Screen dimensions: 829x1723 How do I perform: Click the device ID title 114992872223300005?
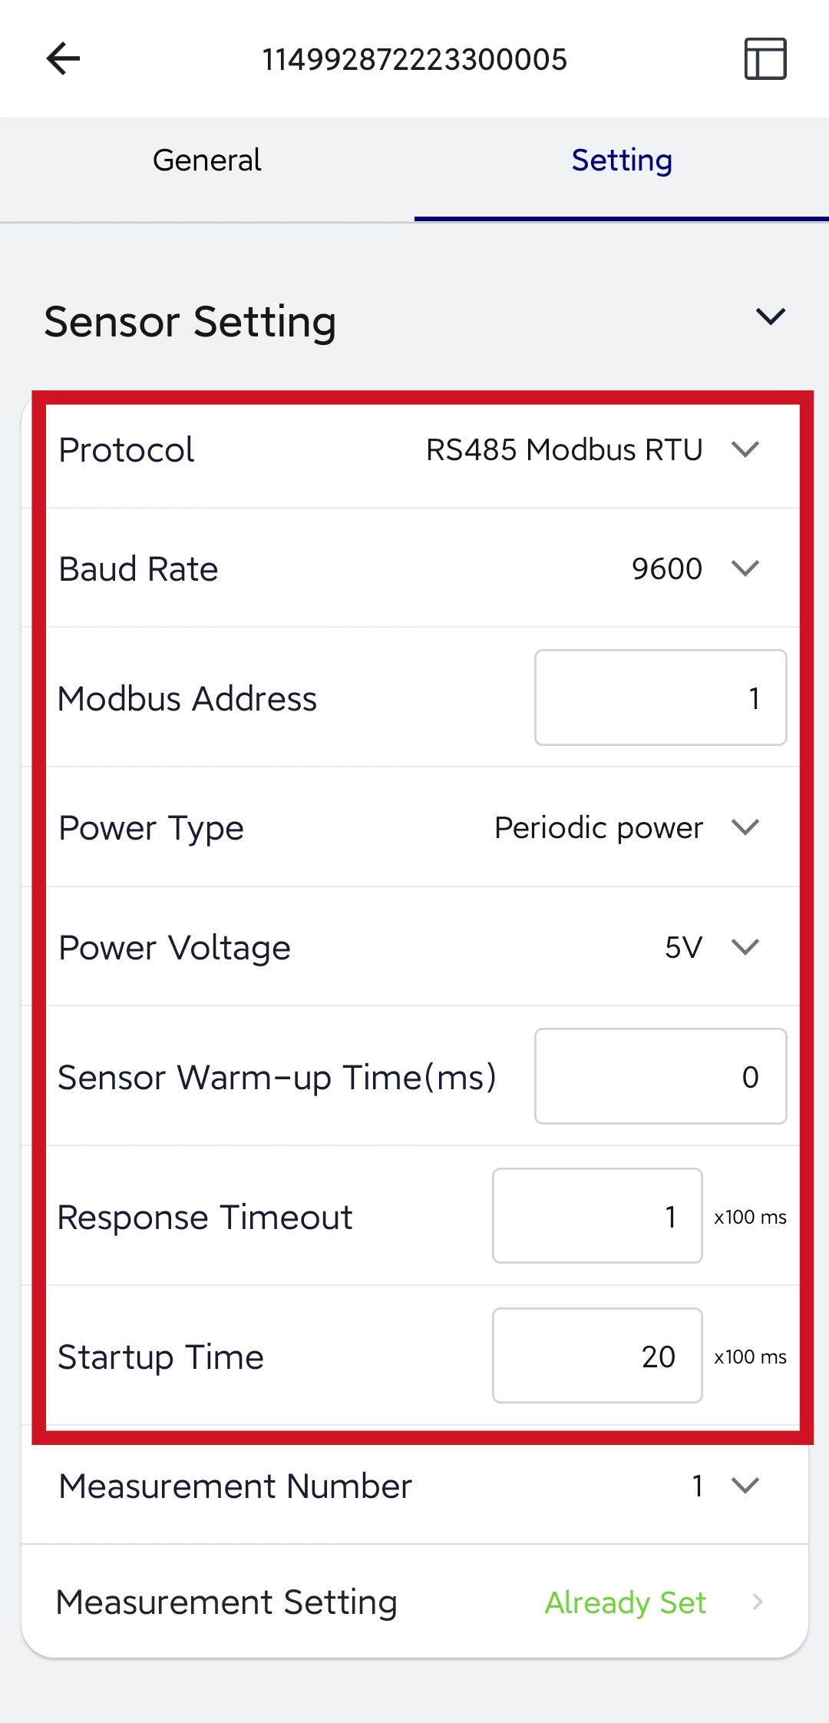click(414, 59)
